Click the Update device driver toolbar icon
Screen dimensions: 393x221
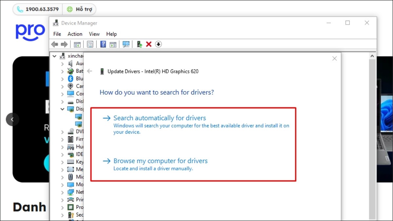pos(140,44)
